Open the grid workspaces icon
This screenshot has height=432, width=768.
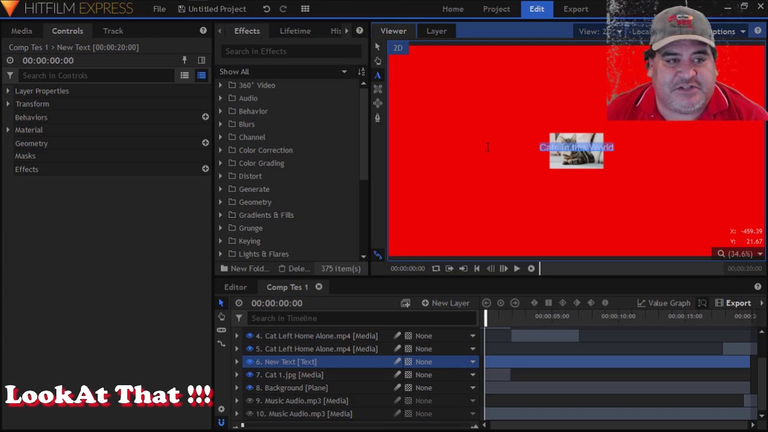(x=305, y=9)
